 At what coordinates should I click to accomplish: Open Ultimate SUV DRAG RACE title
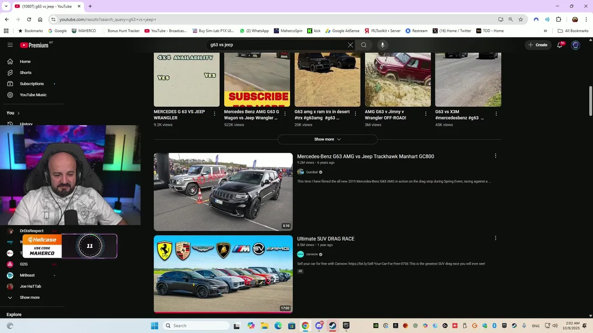[x=326, y=239]
